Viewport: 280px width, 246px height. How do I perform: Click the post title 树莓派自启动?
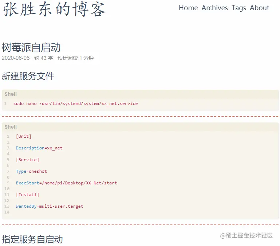pyautogui.click(x=31, y=47)
